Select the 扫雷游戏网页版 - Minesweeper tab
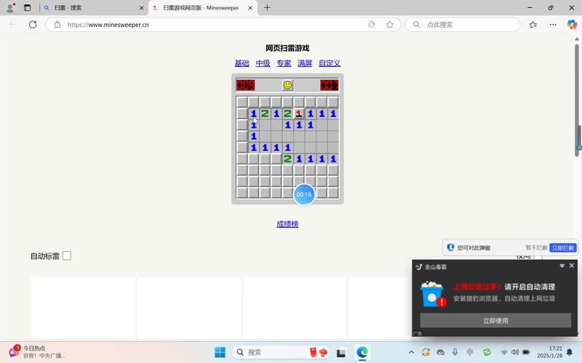The width and height of the screenshot is (582, 363). tap(202, 8)
